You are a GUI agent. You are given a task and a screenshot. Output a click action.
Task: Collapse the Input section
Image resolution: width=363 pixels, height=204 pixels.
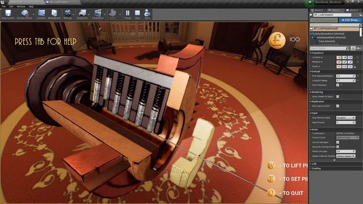[311, 113]
